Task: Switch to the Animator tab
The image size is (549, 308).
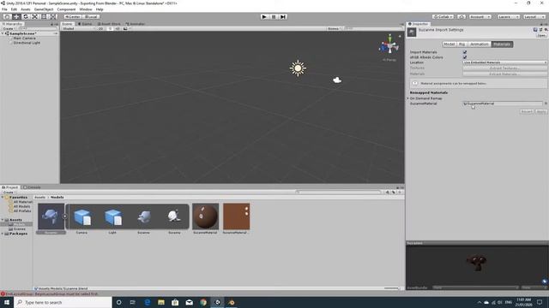Action: coord(136,24)
